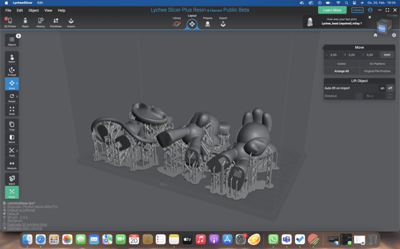Switch to the Library workflow tab
This screenshot has width=400, height=249.
[176, 22]
